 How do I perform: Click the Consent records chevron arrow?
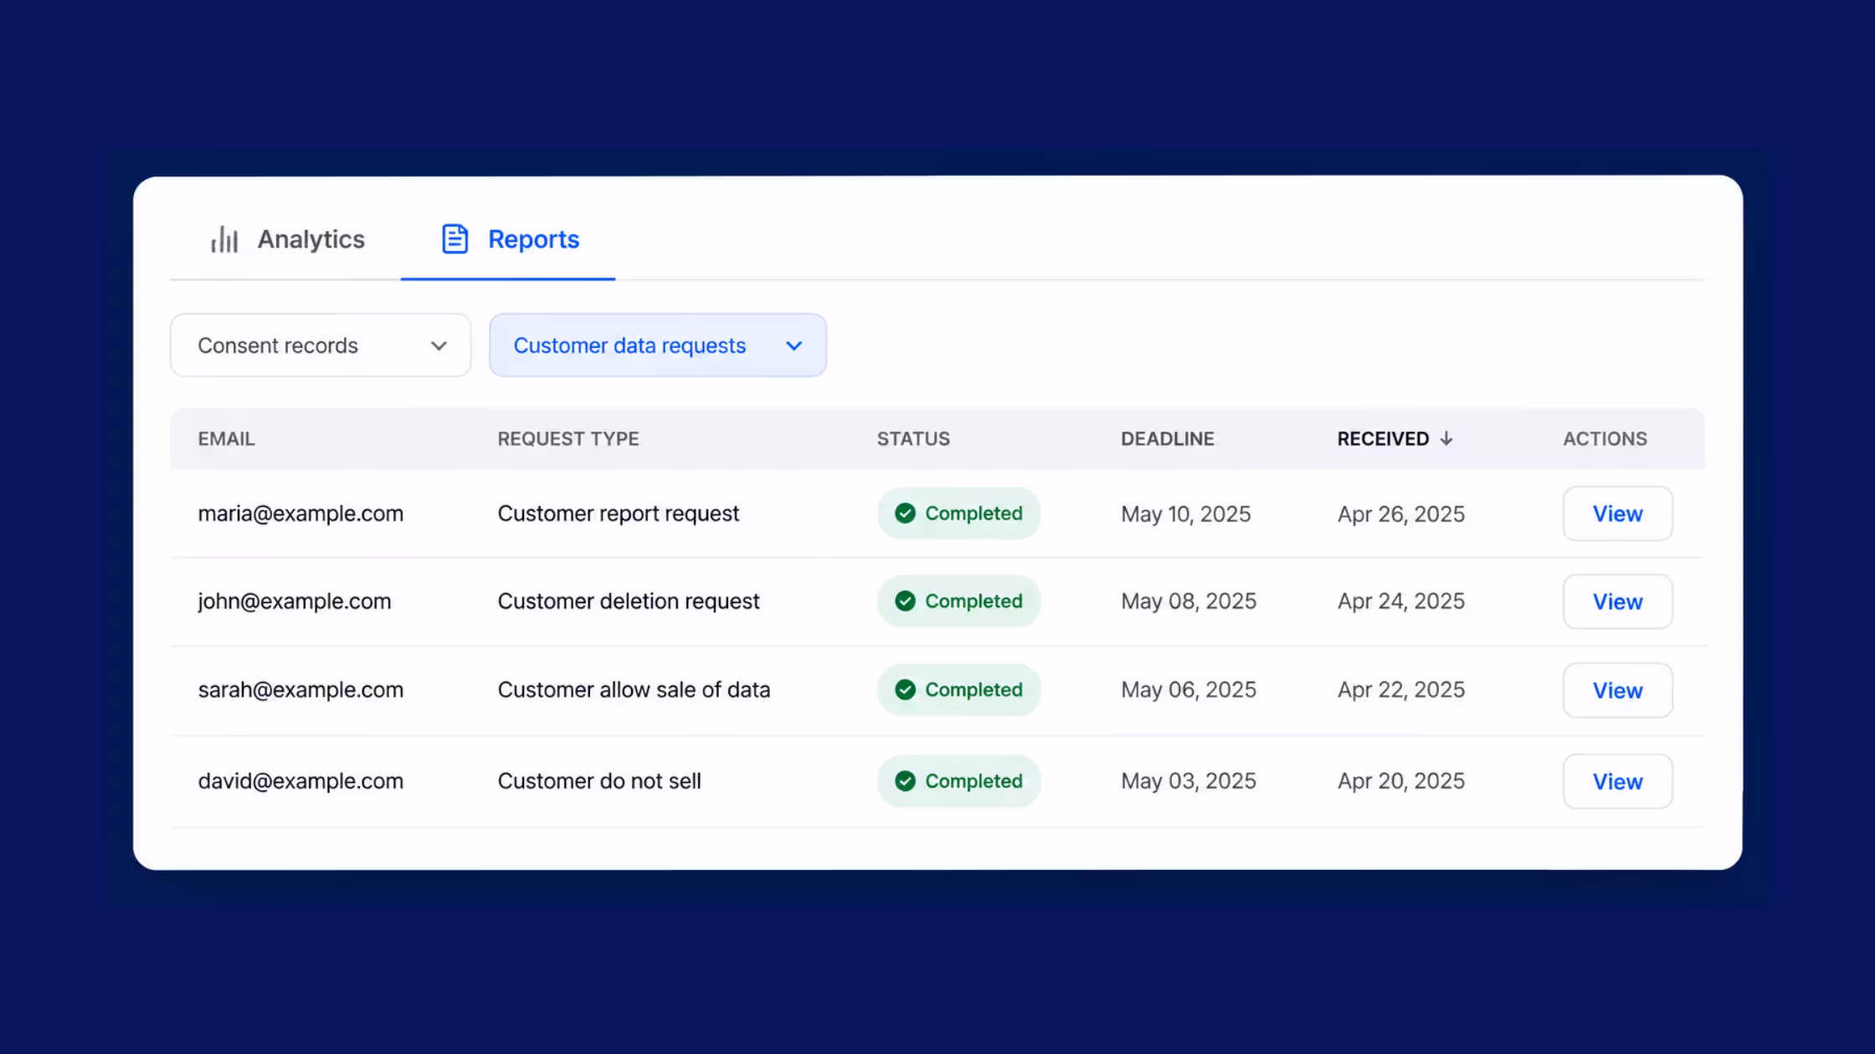tap(439, 346)
